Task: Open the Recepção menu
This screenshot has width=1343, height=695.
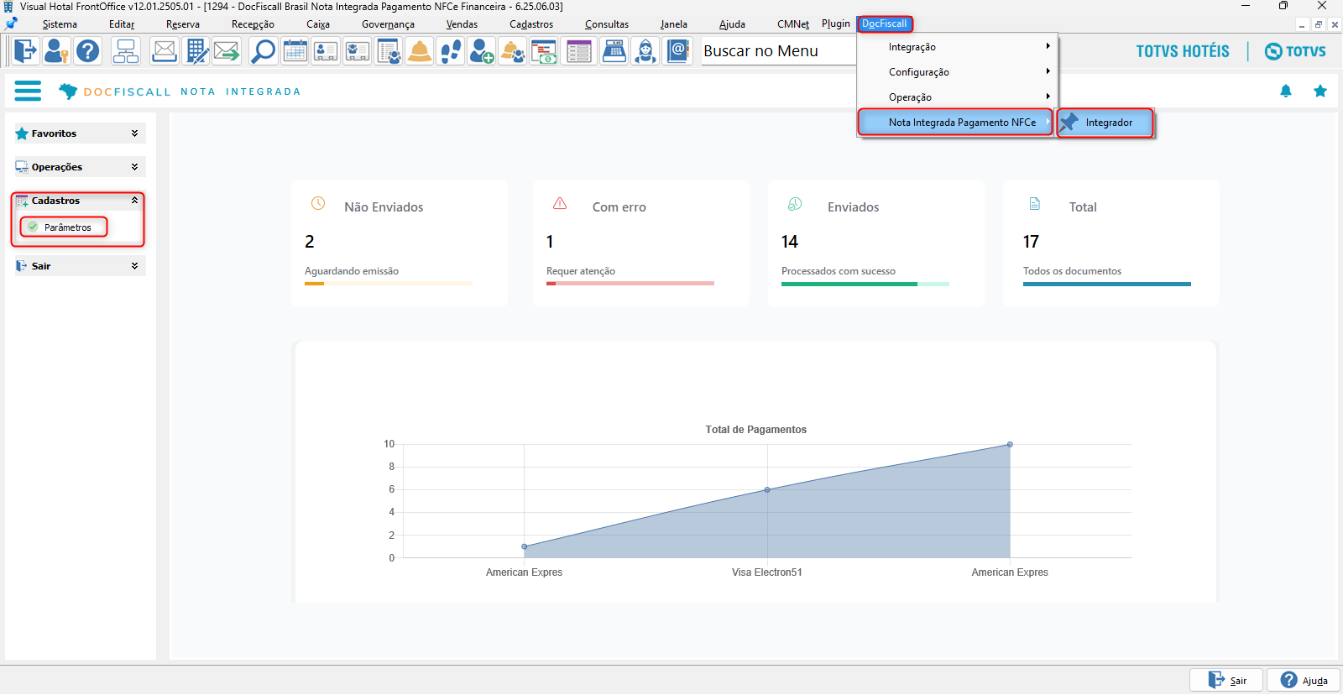Action: 253,24
